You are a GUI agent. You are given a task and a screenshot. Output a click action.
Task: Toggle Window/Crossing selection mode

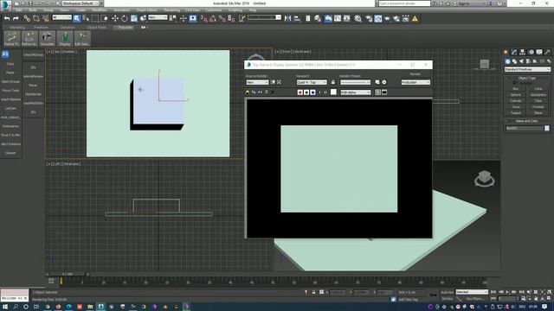click(105, 18)
